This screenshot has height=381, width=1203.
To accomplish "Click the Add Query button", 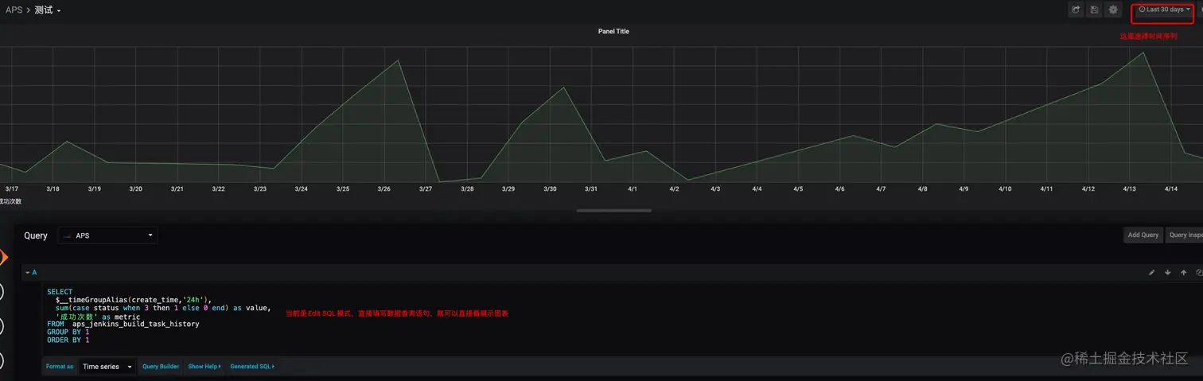I will pyautogui.click(x=1143, y=235).
